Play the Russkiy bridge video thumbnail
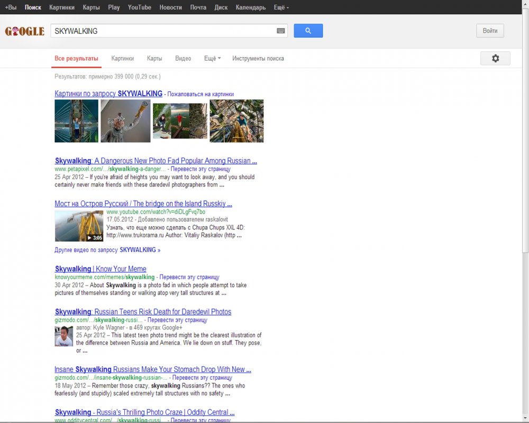The width and height of the screenshot is (529, 423). pyautogui.click(x=79, y=226)
